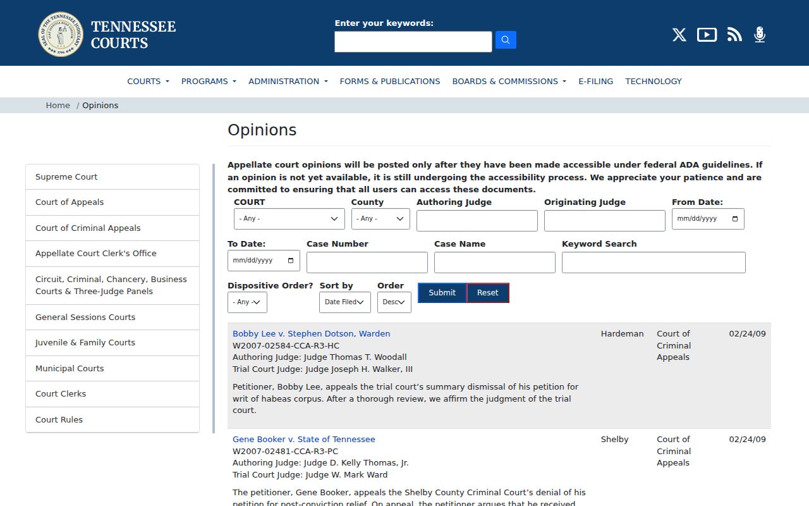Click the blue search magnifier button
This screenshot has height=506, width=809.
coord(506,40)
